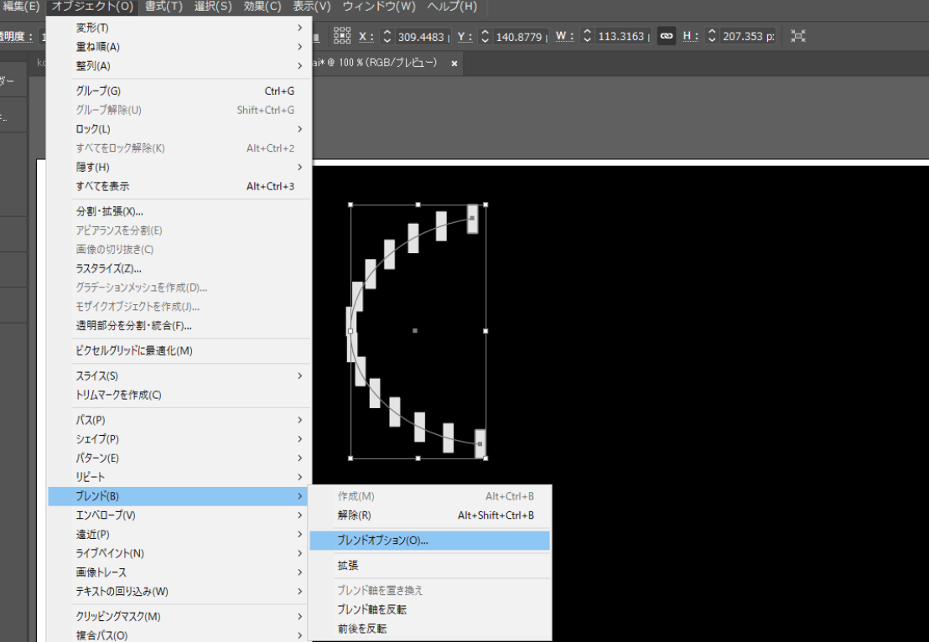Open the 効果(C) menu in the menu bar
Viewport: 929px width, 642px height.
(262, 7)
